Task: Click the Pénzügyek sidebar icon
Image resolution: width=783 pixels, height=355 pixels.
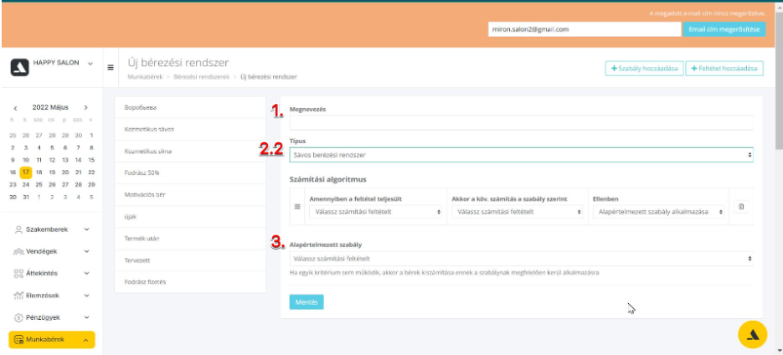Action: (x=19, y=318)
